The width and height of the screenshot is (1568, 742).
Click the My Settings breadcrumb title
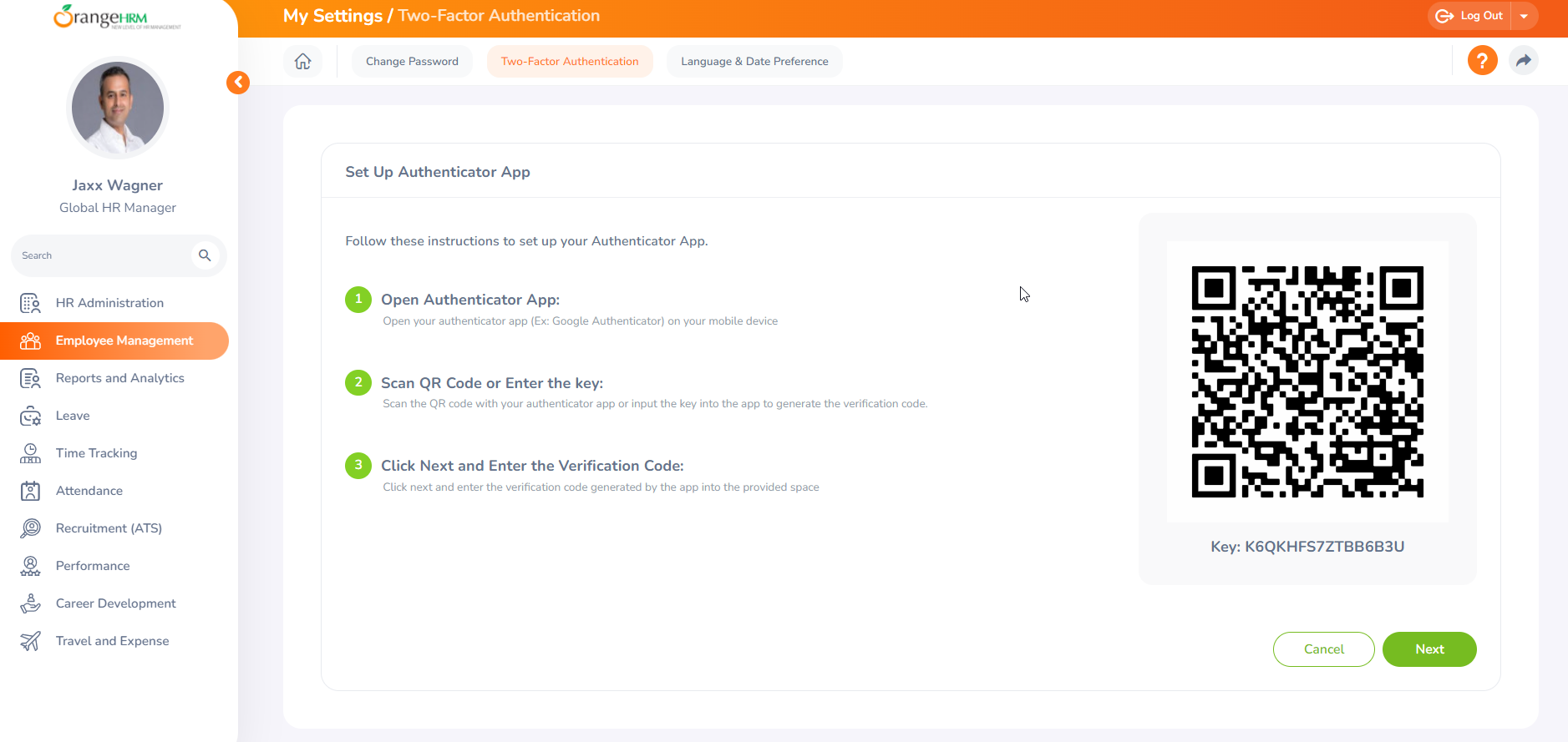(332, 16)
